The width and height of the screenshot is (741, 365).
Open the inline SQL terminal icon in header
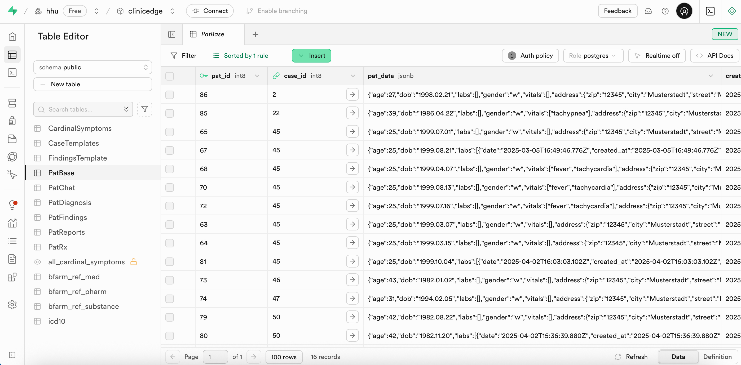[x=710, y=11]
